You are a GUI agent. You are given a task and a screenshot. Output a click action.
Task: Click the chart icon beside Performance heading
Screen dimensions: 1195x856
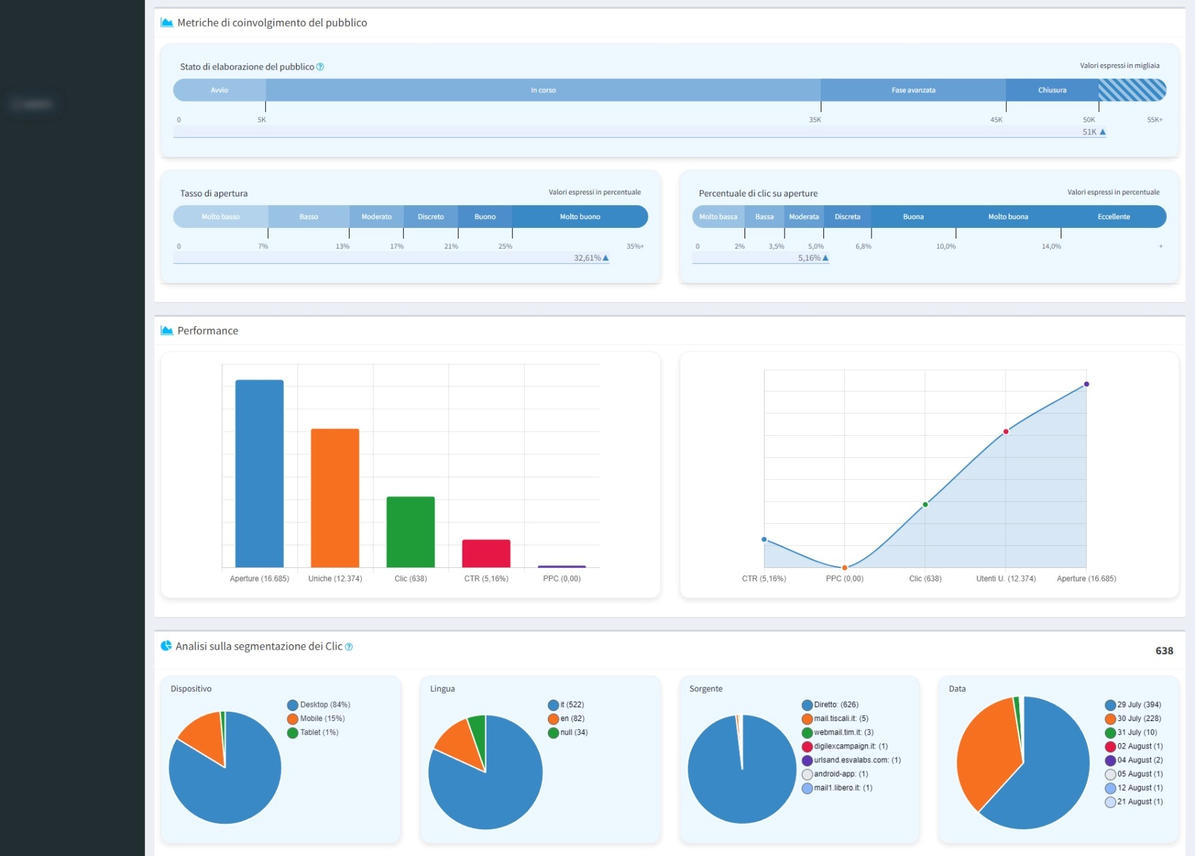coord(166,331)
